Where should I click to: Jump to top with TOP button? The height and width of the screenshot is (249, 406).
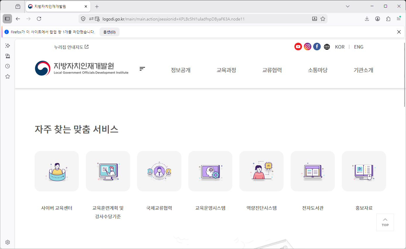point(385,222)
